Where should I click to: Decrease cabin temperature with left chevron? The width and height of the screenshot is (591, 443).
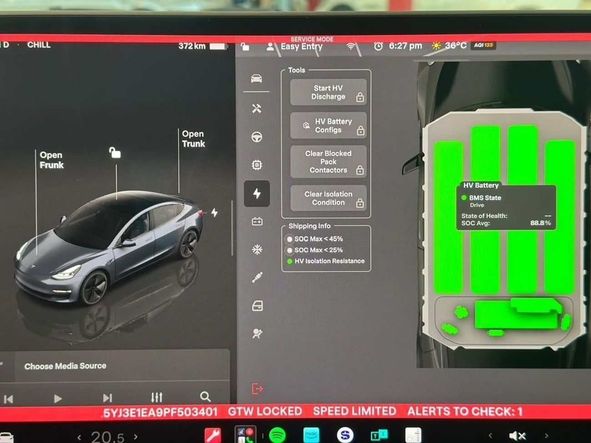click(79, 438)
